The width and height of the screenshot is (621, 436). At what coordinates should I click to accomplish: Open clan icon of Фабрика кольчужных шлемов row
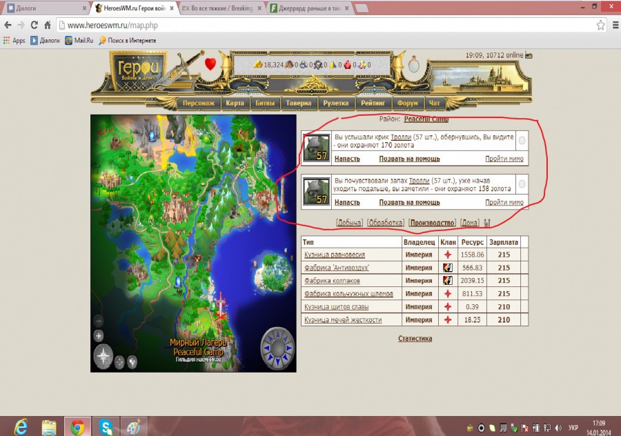tap(448, 293)
